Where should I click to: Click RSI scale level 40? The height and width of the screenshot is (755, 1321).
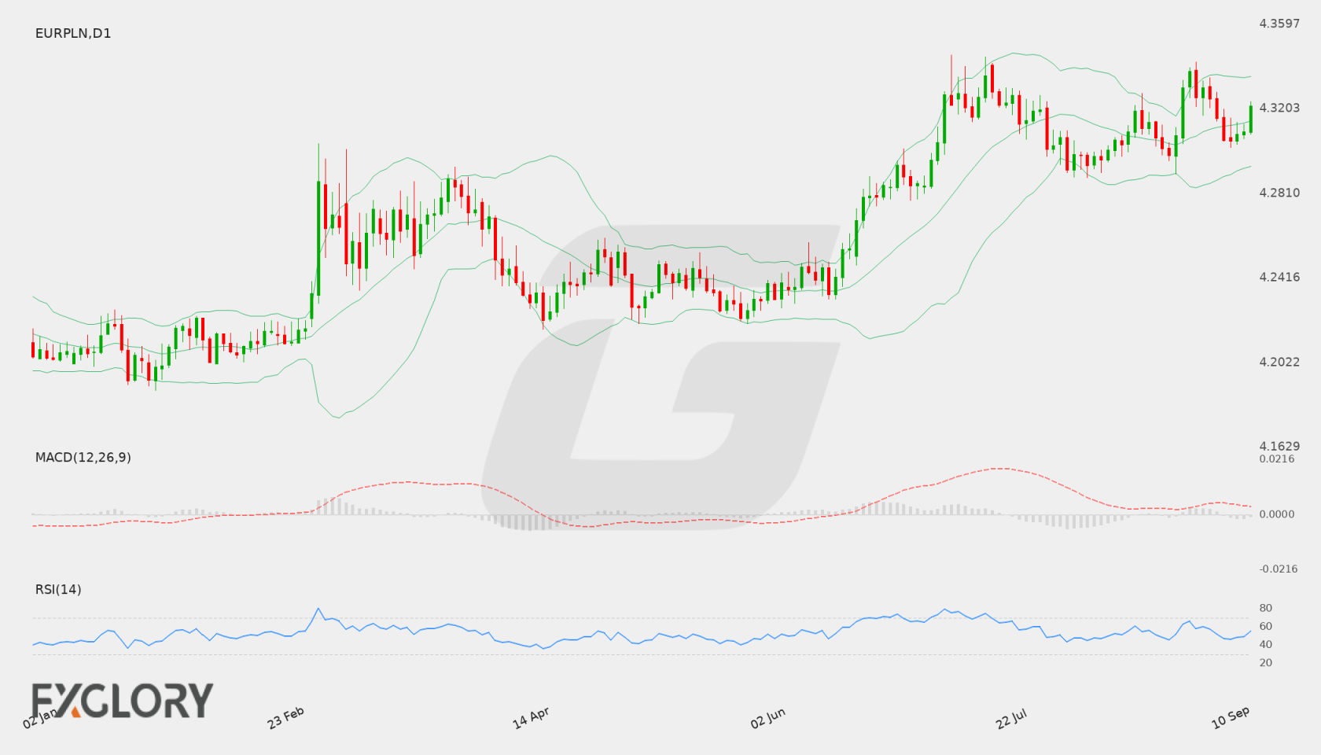click(x=1266, y=644)
